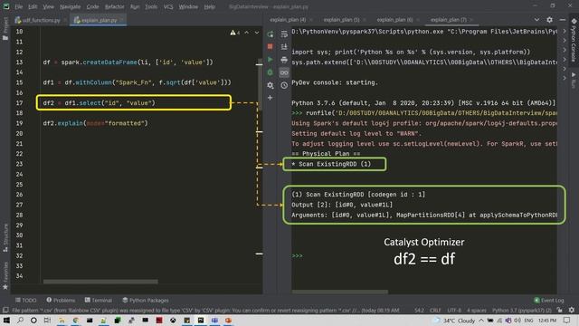
Task: Close udf_functions.py editor tab
Action: pyautogui.click(x=64, y=20)
